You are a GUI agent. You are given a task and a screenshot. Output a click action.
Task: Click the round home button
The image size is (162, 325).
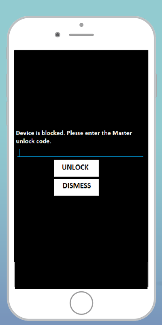coord(81,303)
